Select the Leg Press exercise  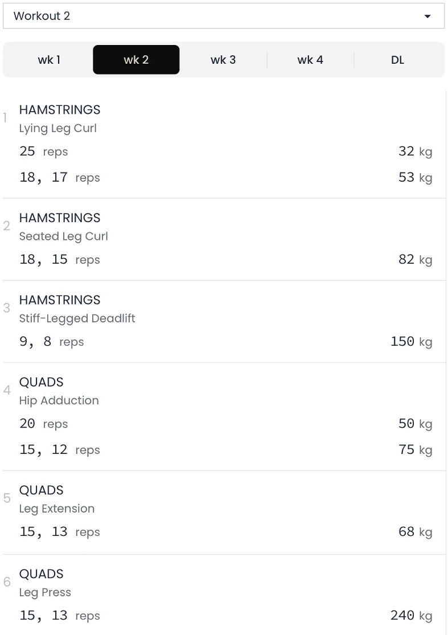45,592
